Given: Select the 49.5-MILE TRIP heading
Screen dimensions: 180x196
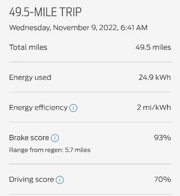Looking at the screenshot, I should [x=45, y=12].
